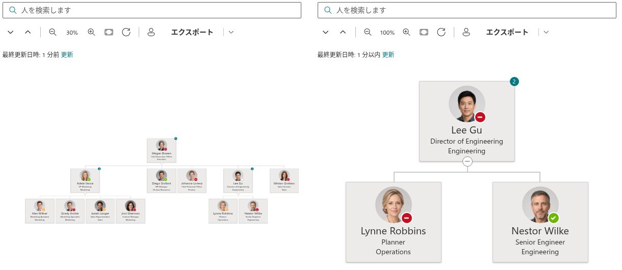The height and width of the screenshot is (270, 622).
Task: Click the teal badge on Adele Vance's card
Action: 99,169
